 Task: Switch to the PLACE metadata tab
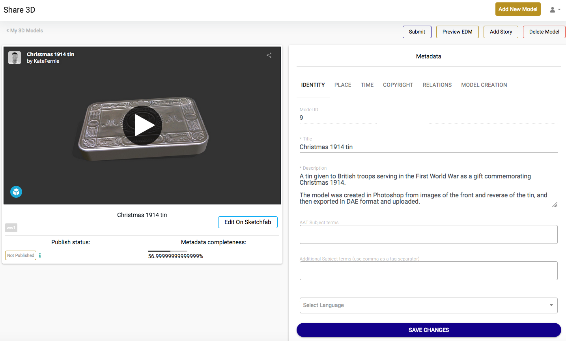pyautogui.click(x=342, y=85)
